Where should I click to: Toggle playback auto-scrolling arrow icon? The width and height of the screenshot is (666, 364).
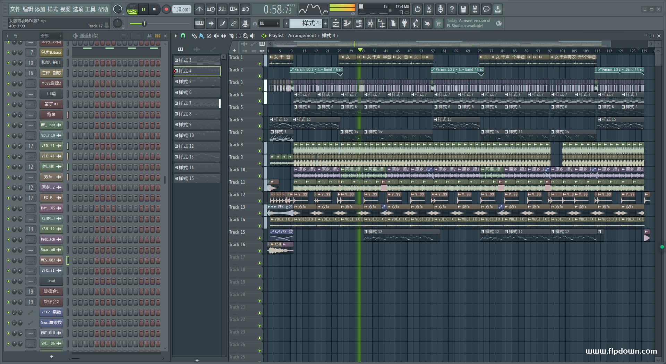(x=211, y=24)
